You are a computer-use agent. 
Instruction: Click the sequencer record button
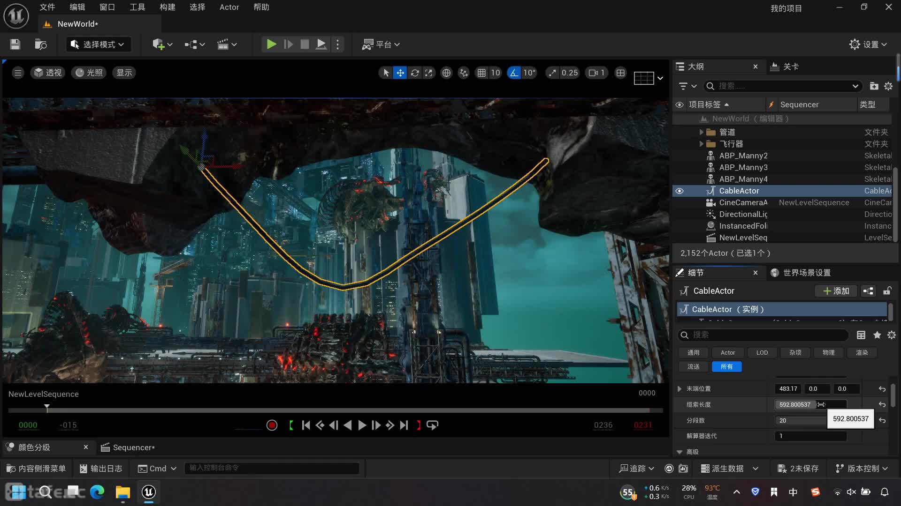click(x=272, y=425)
